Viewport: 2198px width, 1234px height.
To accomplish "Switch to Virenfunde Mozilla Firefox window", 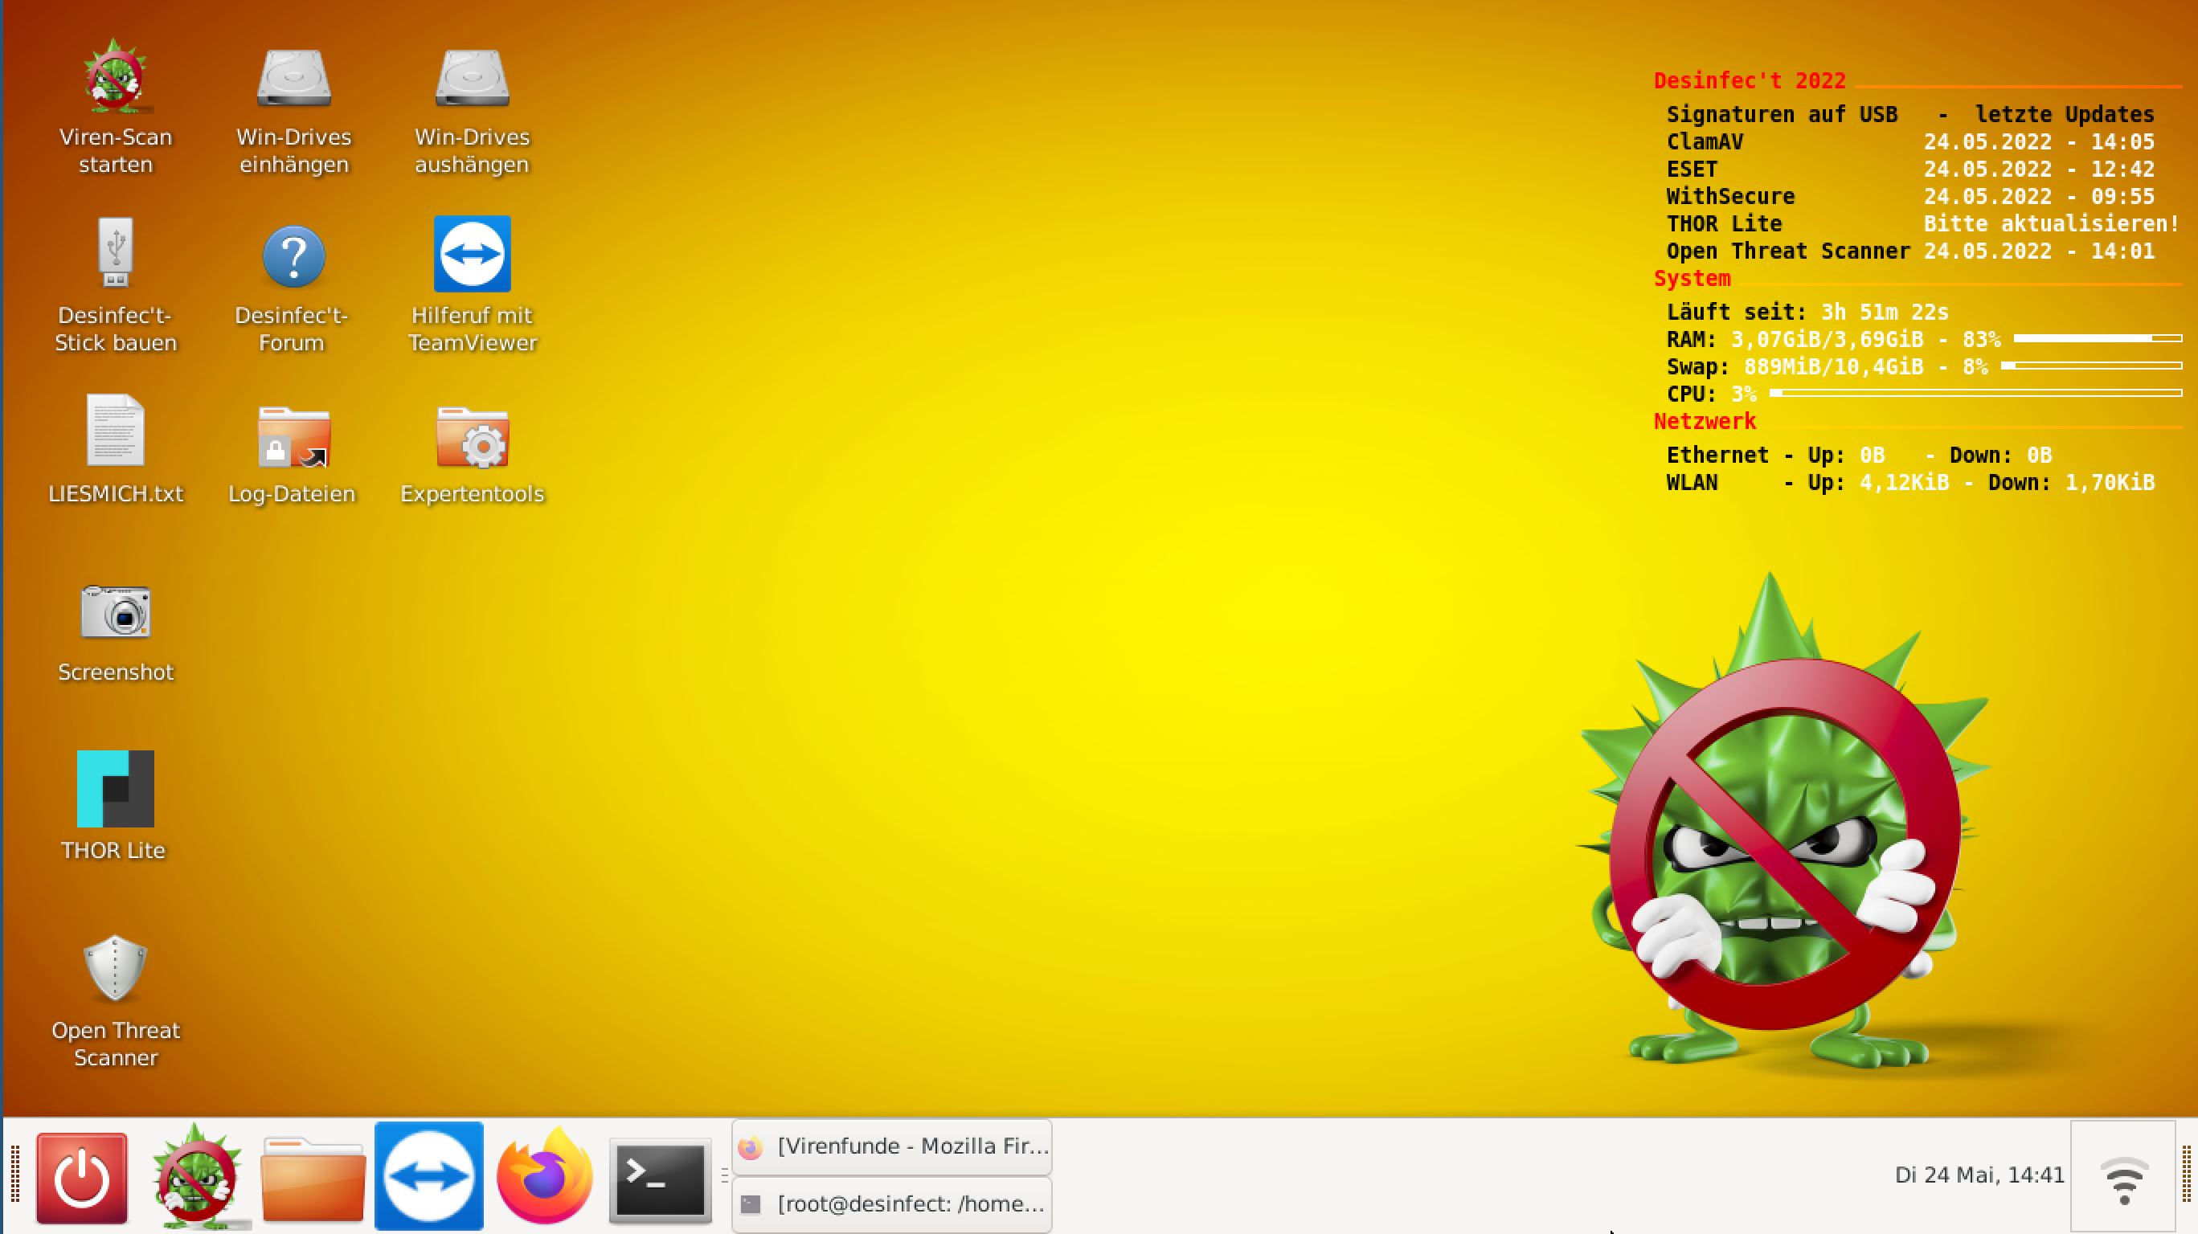I will coord(892,1147).
